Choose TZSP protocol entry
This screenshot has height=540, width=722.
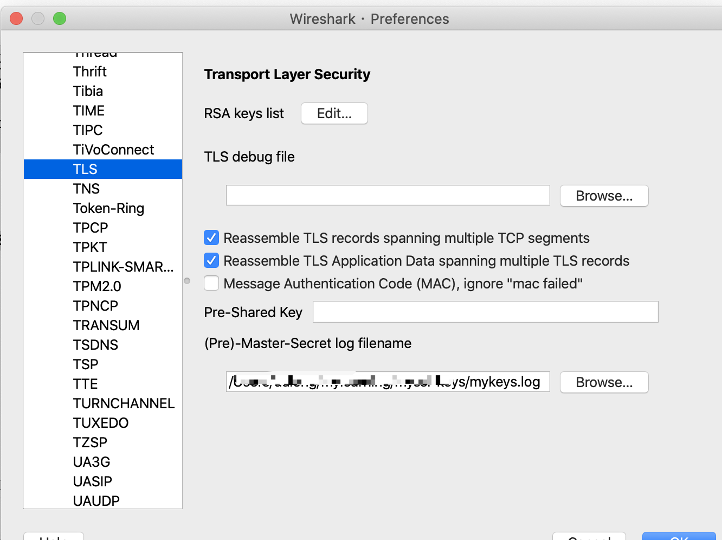[x=103, y=442]
